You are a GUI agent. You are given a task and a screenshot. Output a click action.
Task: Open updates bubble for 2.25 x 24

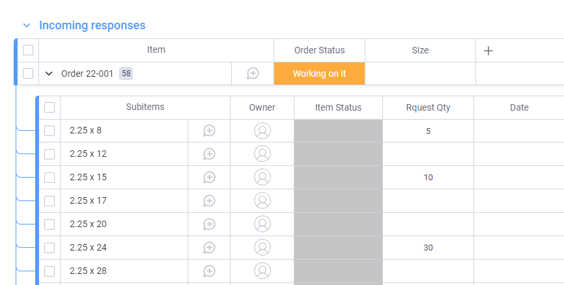pyautogui.click(x=209, y=248)
